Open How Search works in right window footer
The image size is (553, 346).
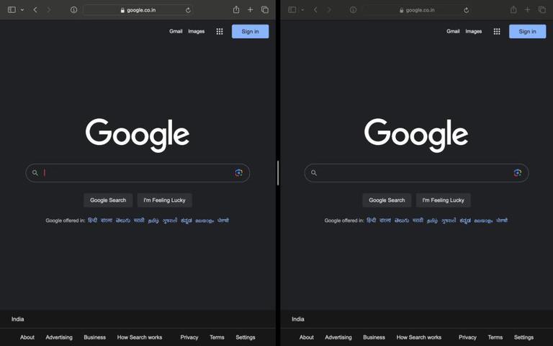pos(419,337)
